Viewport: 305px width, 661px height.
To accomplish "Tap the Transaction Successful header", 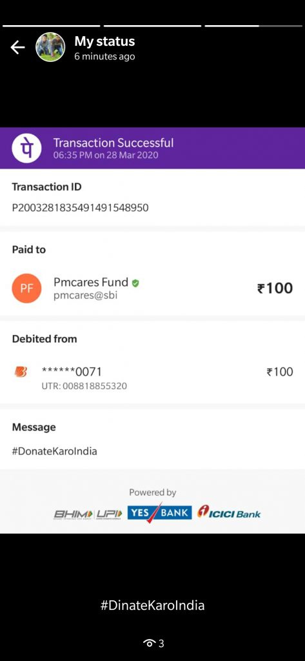I will pos(113,143).
